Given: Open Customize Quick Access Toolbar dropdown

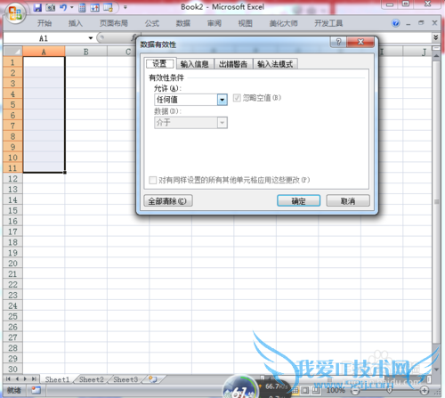Looking at the screenshot, I should (x=125, y=7).
